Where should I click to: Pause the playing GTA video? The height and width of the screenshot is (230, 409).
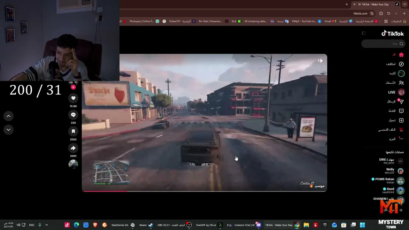tap(204, 123)
